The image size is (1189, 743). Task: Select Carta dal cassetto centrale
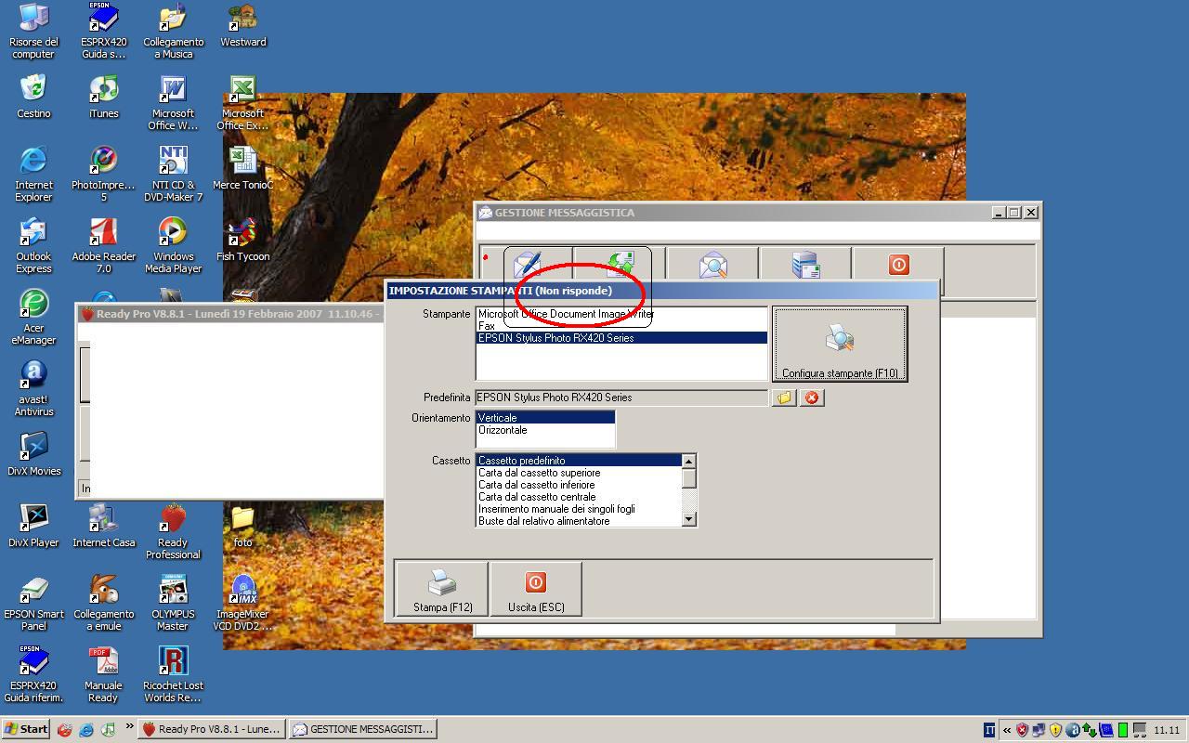tap(579, 497)
